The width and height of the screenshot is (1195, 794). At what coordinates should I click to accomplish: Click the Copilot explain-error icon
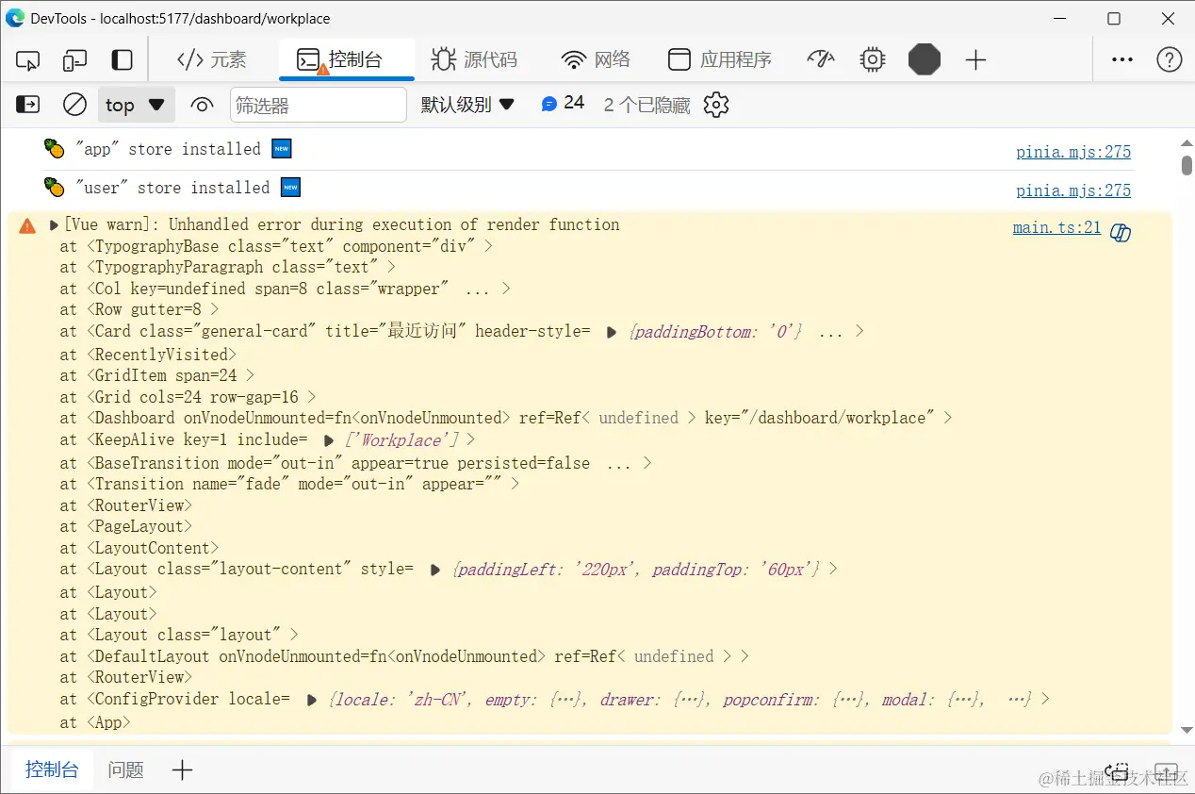[x=1121, y=233]
